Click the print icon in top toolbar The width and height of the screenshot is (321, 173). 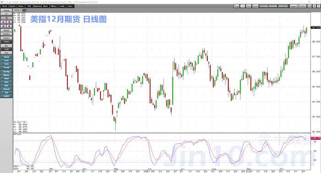tap(314, 6)
